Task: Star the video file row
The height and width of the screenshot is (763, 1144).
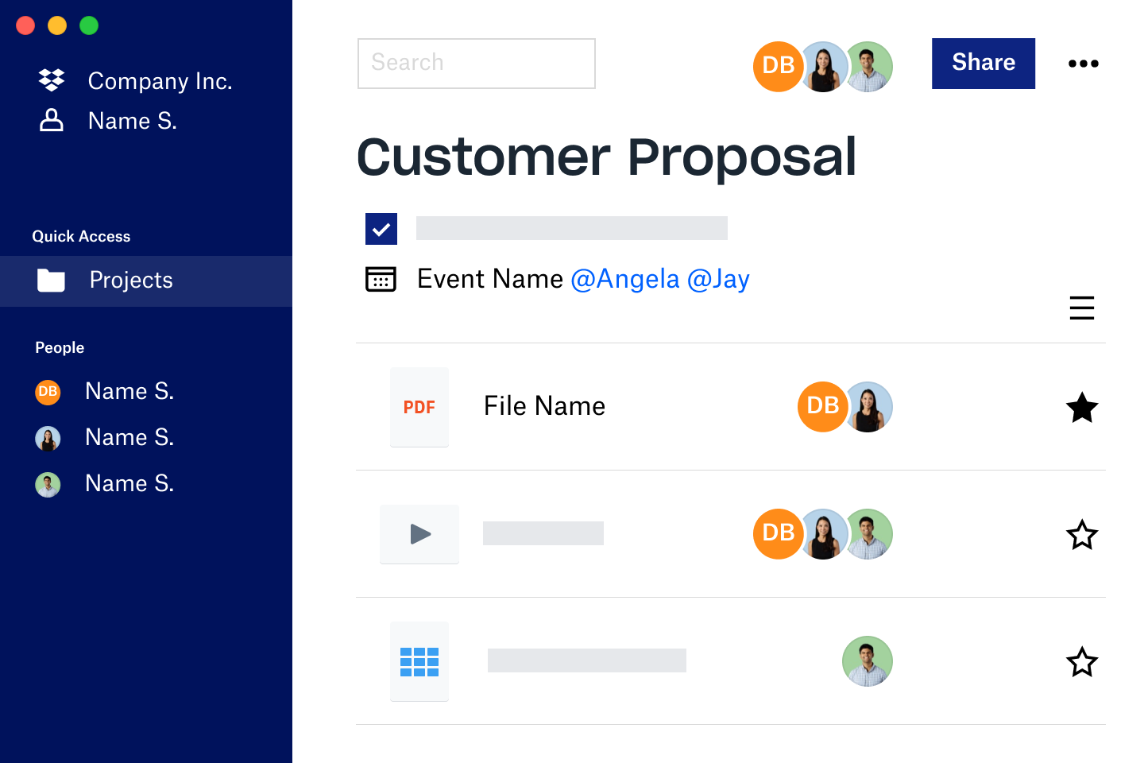Action: (1082, 535)
